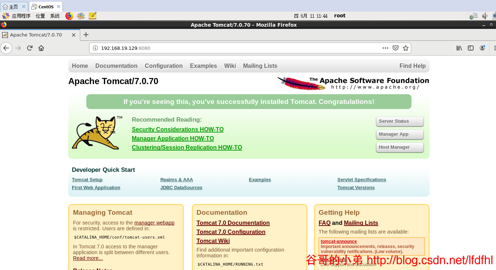Open the 位置 menu
This screenshot has width=496, height=270.
pos(40,16)
